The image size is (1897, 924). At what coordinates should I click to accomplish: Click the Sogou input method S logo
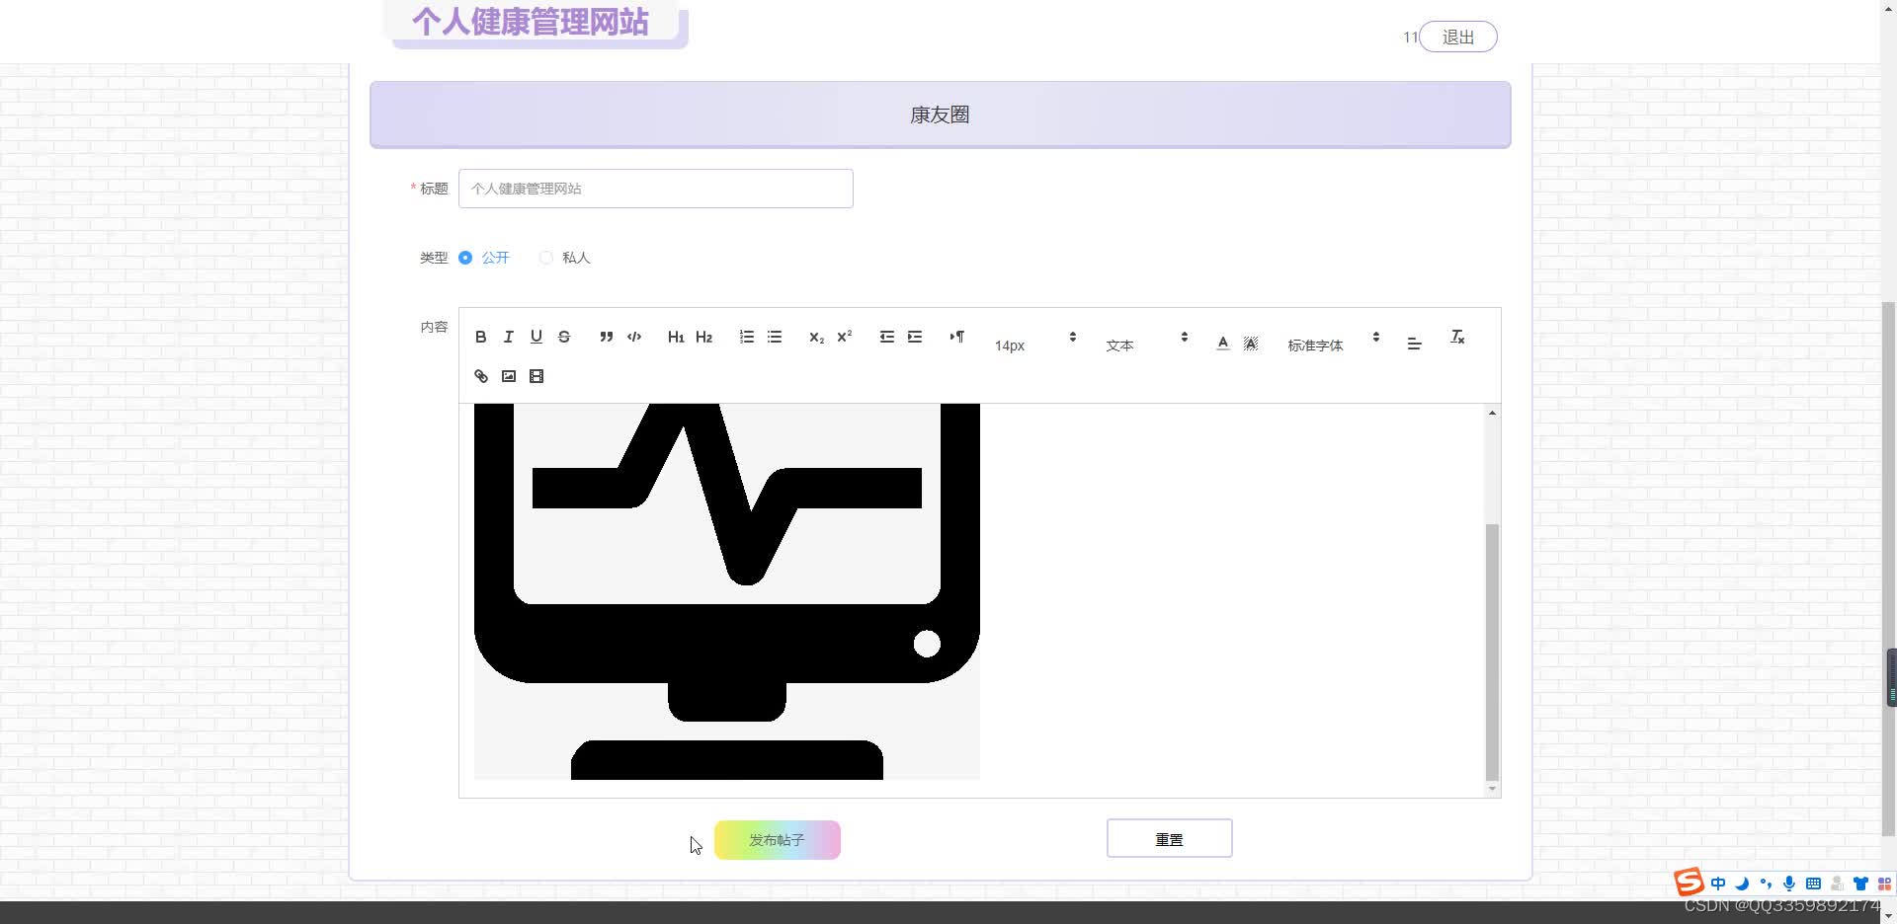coord(1689,882)
